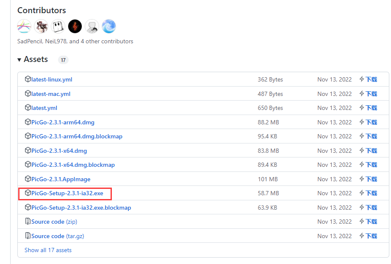391x264 pixels.
Task: Click 下载 in the 58.7 MB exe row
Action: 371,193
